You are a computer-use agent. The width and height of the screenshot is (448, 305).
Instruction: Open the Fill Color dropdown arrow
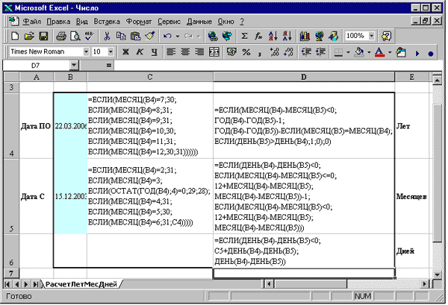369,52
